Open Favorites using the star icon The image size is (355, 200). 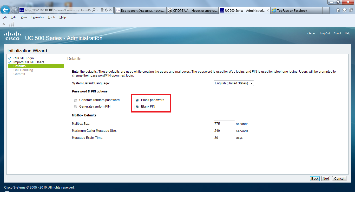point(344,10)
